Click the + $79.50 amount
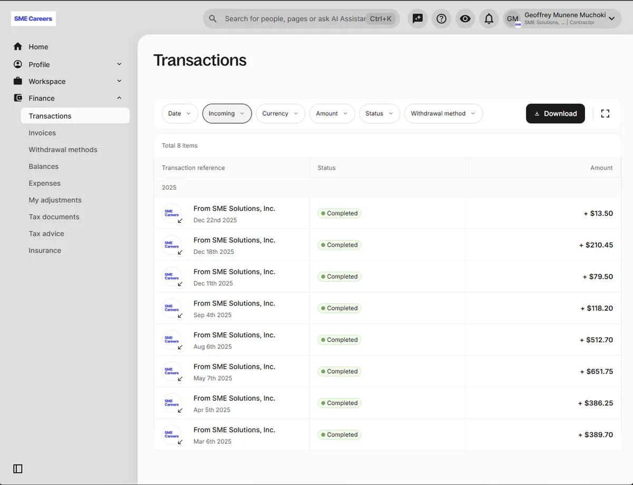Image resolution: width=633 pixels, height=485 pixels. click(x=598, y=276)
